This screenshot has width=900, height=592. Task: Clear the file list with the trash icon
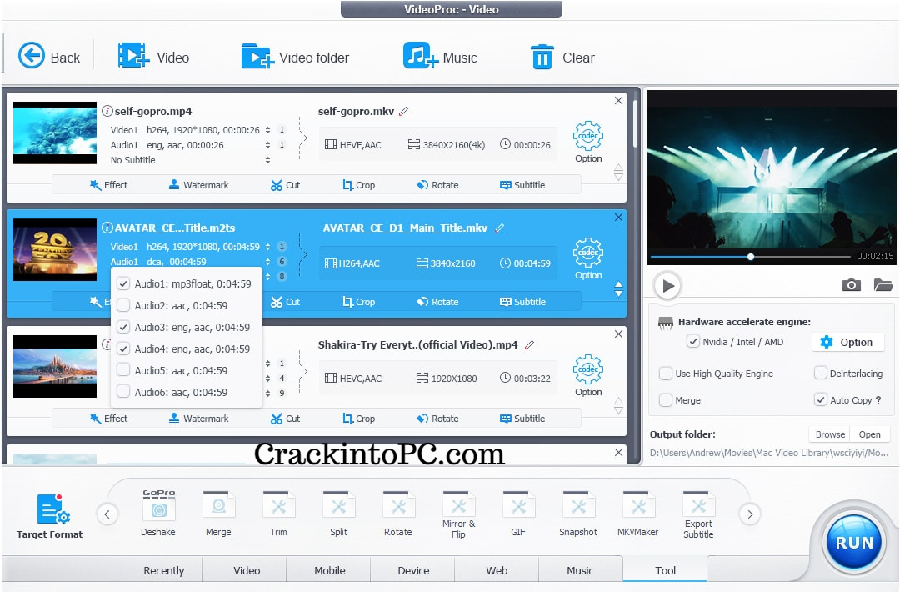point(562,57)
